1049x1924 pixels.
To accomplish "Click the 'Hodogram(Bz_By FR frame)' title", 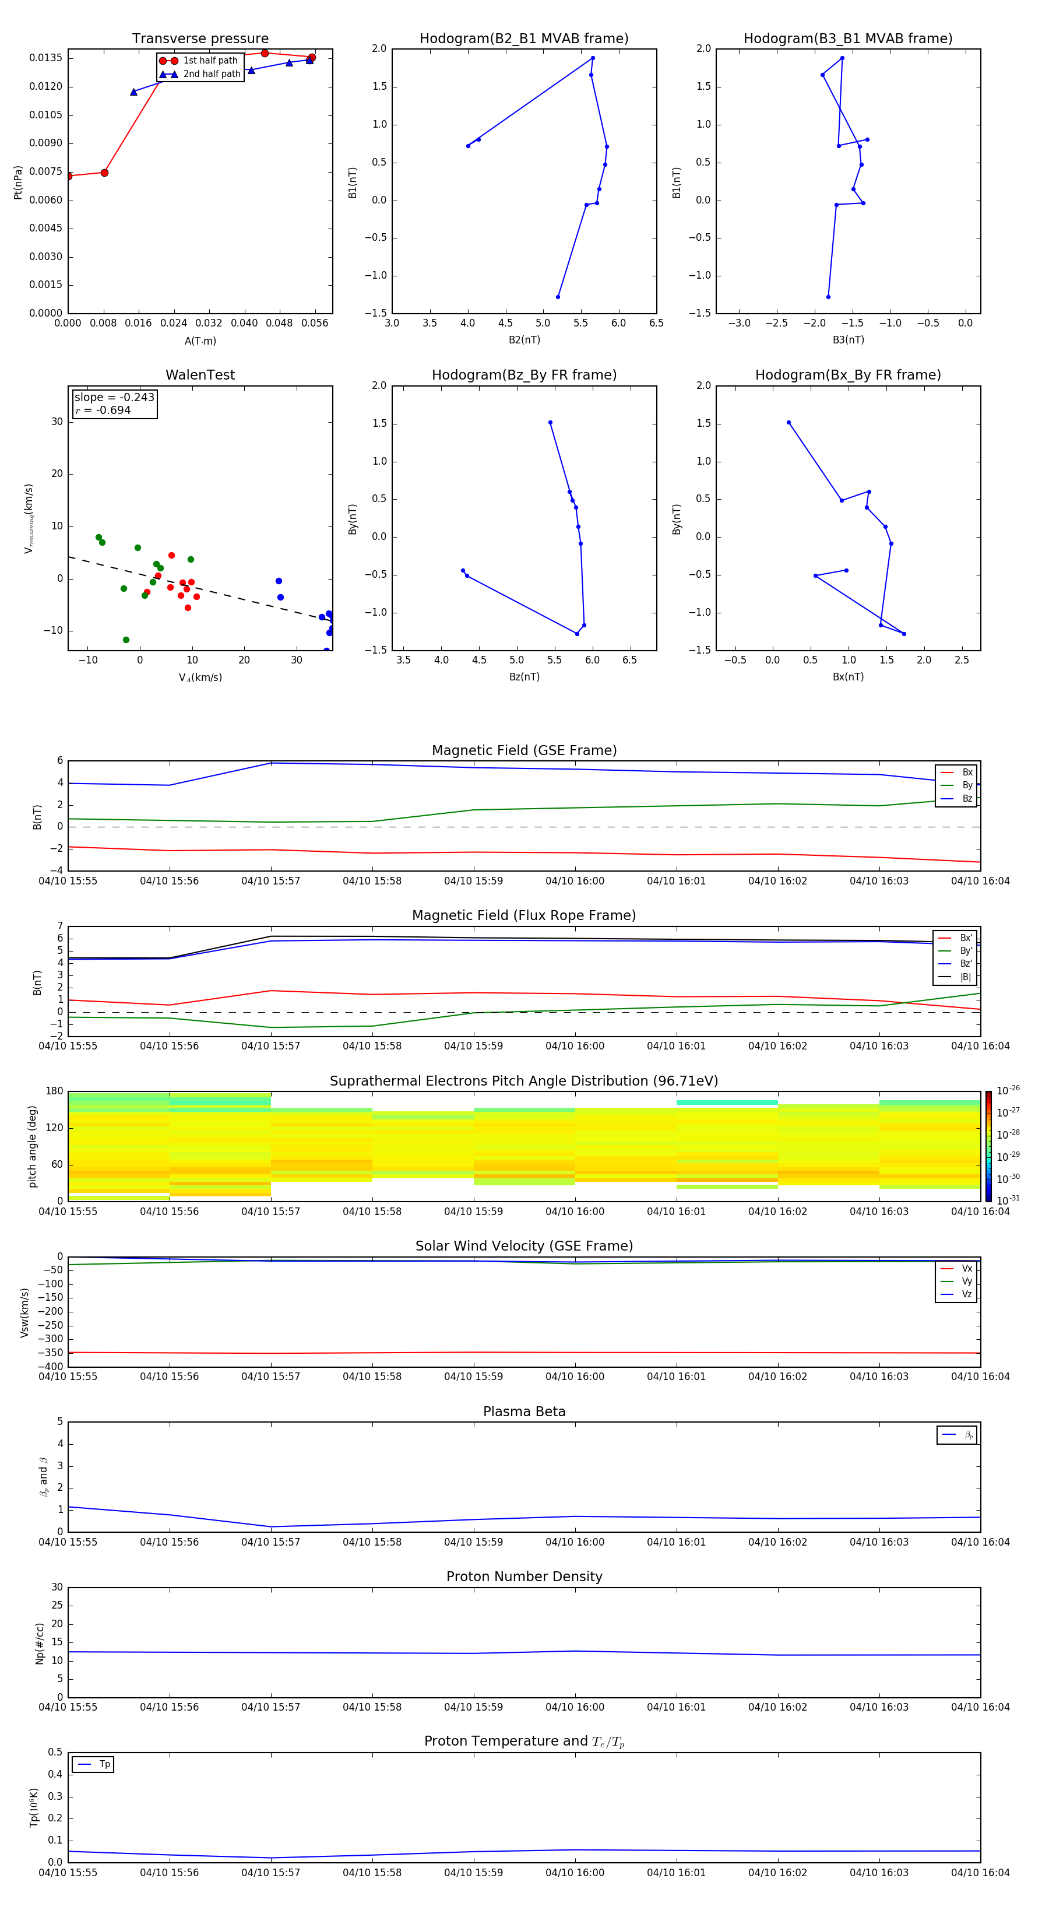I will (524, 375).
